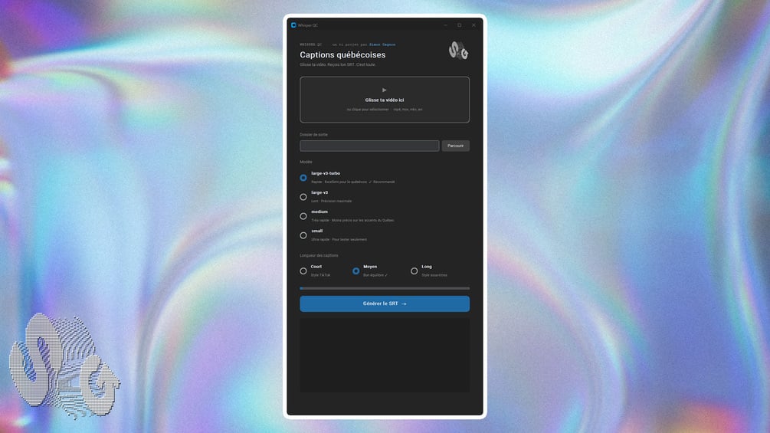This screenshot has height=433, width=770.
Task: Select the large-v3 model radio button
Action: [303, 197]
